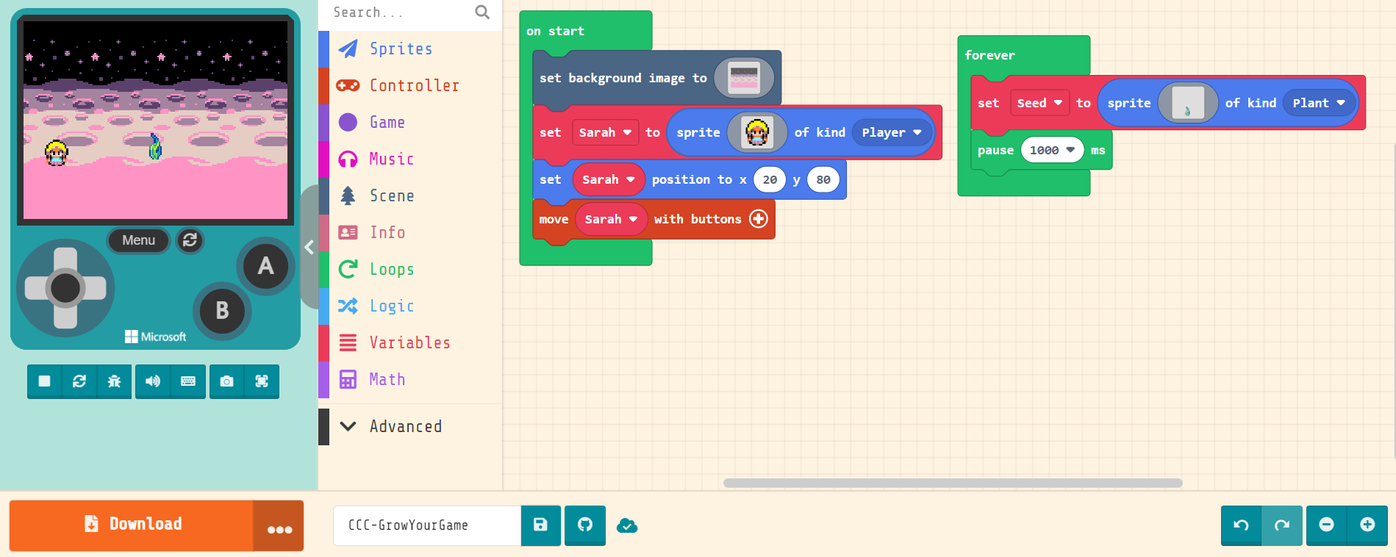Select the Loops toolbox category
1396x557 pixels.
[x=410, y=269]
